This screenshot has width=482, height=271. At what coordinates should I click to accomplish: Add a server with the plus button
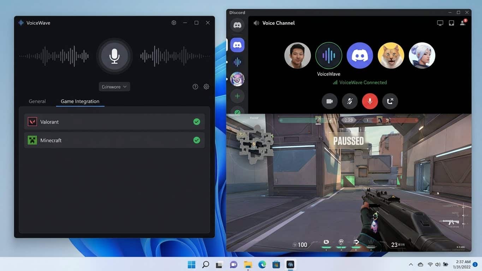(237, 96)
